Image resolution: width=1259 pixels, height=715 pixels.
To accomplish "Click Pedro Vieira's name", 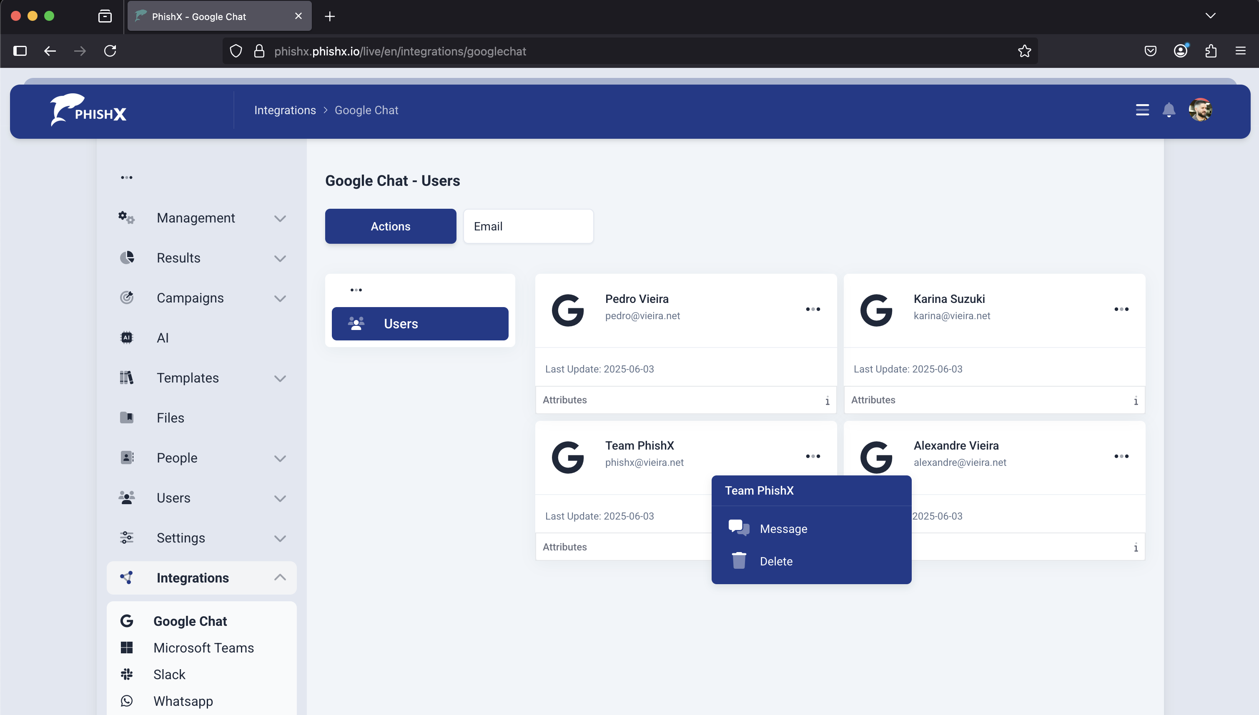I will click(637, 299).
